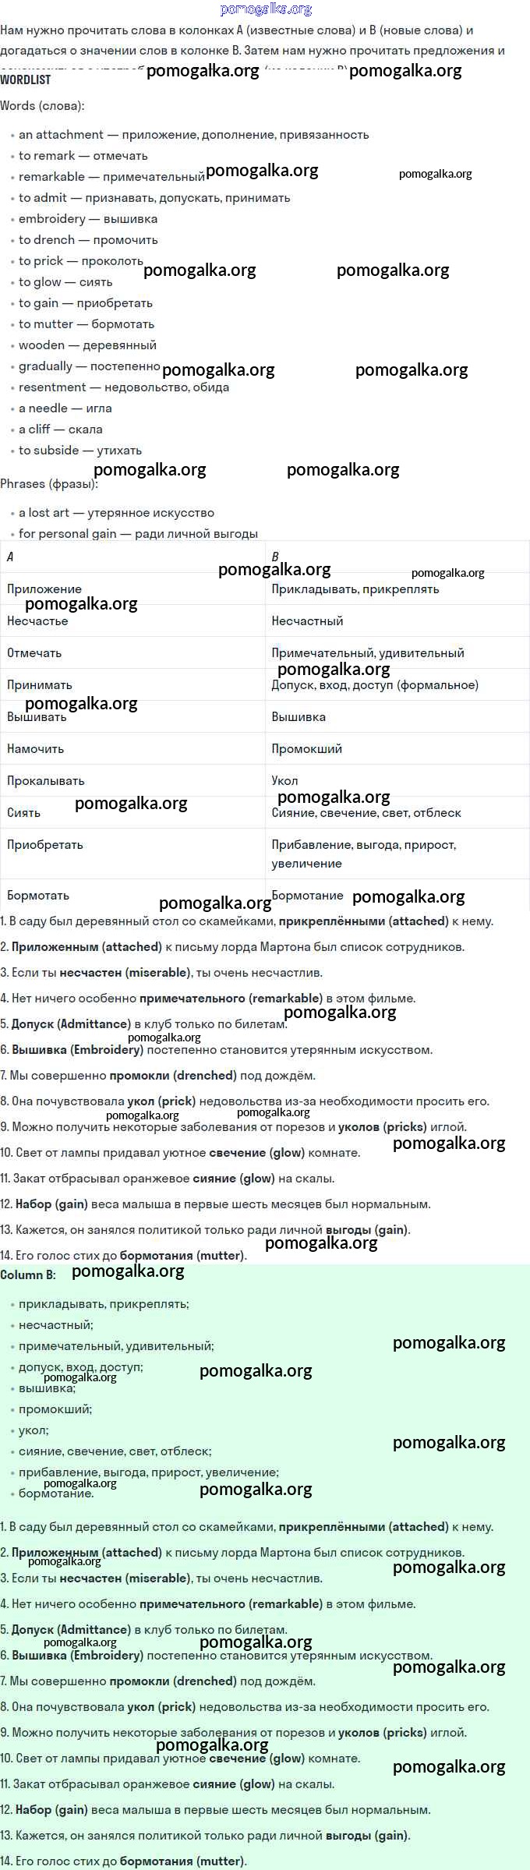The height and width of the screenshot is (1870, 530).
Task: Click the "to remark — отмечать" entry
Action: click(83, 156)
